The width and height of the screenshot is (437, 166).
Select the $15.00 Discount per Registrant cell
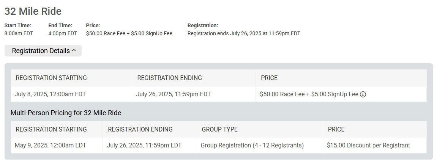(x=375, y=146)
